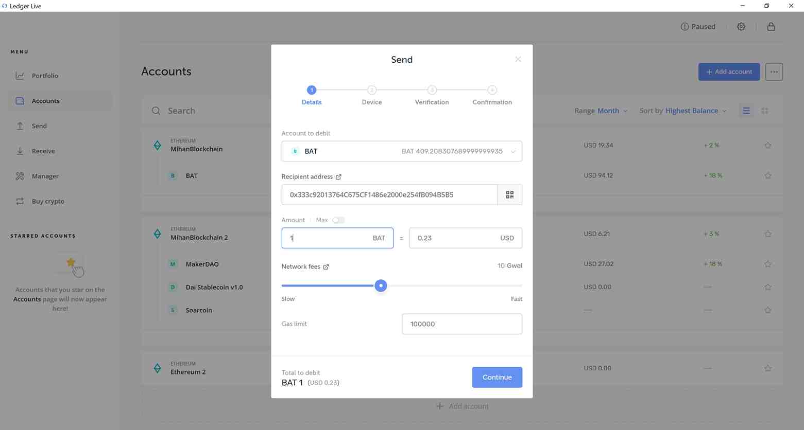This screenshot has height=430, width=804.
Task: Star the BAT token row
Action: [x=768, y=175]
